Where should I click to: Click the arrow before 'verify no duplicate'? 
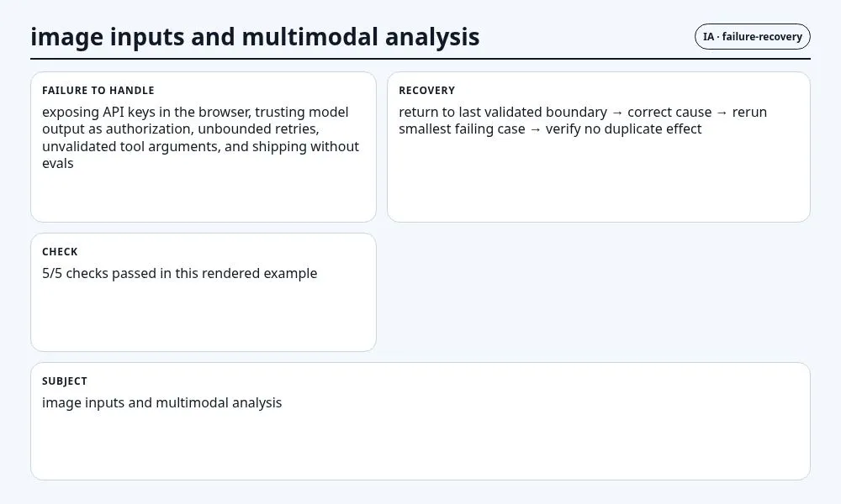[535, 129]
